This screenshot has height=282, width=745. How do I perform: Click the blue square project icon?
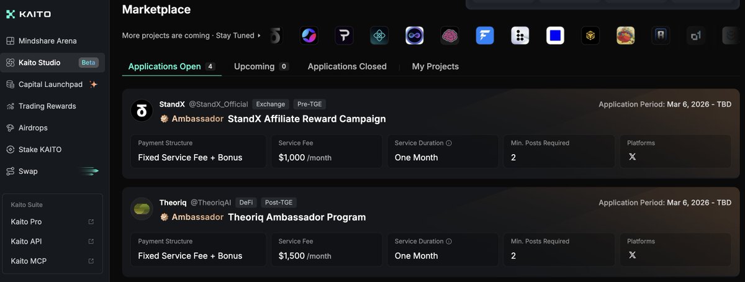tap(555, 35)
